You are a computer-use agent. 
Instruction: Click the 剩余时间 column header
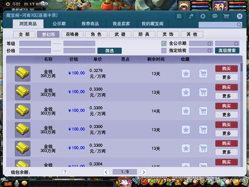pos(156,59)
